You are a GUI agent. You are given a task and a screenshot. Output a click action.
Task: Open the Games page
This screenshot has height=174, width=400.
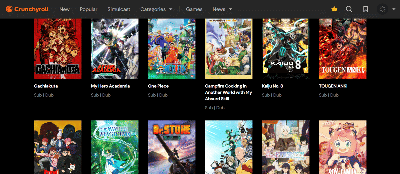[x=194, y=9]
